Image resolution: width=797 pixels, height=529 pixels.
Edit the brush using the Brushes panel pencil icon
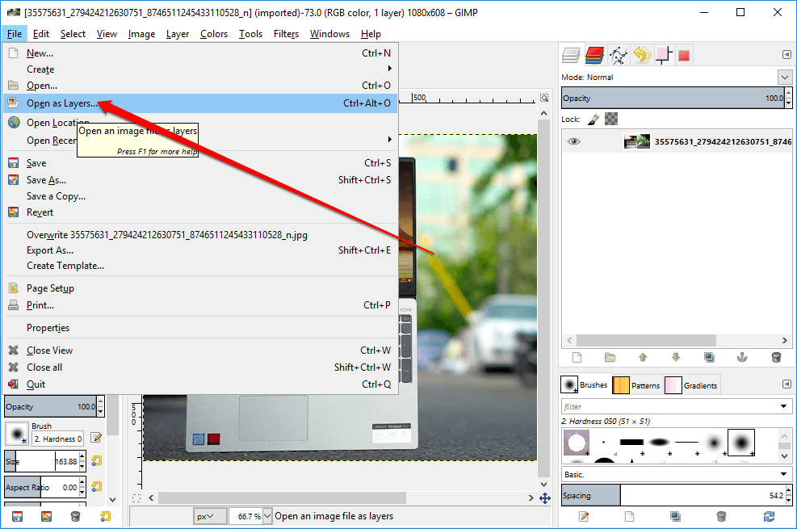584,517
